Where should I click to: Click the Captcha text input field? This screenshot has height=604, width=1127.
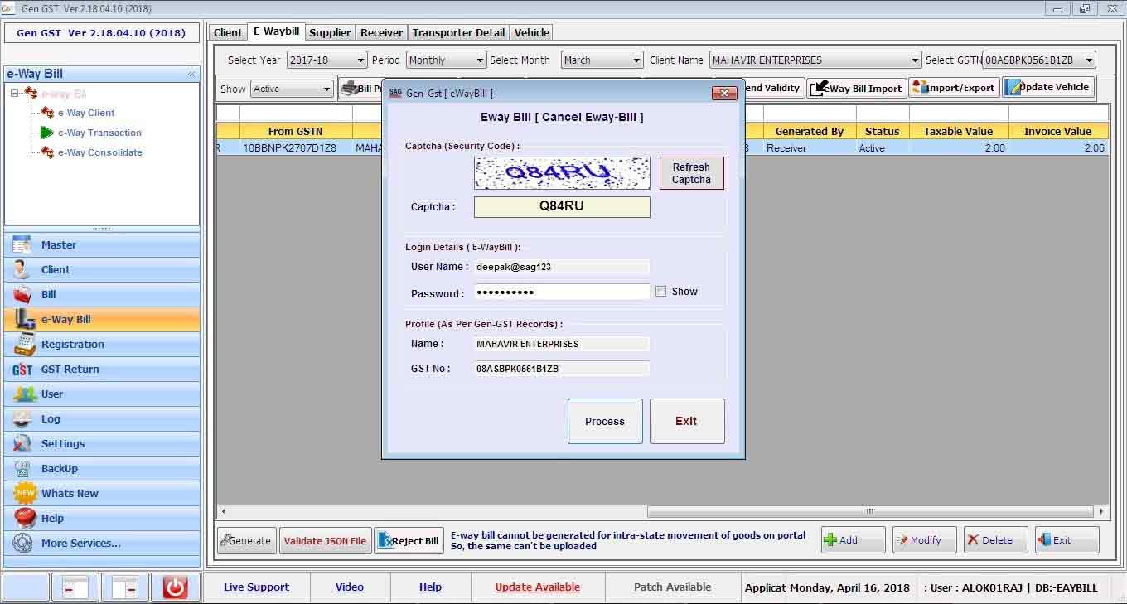coord(562,206)
